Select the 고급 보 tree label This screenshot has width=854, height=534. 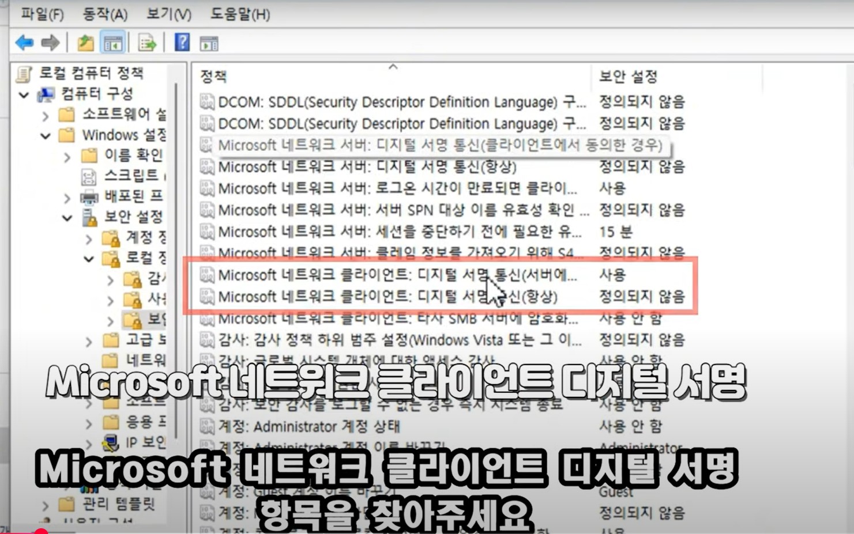point(145,340)
